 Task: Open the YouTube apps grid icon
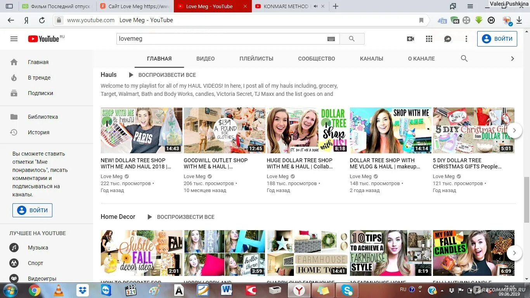point(429,39)
